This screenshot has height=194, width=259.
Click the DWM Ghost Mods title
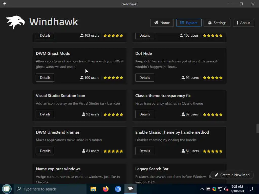click(53, 54)
